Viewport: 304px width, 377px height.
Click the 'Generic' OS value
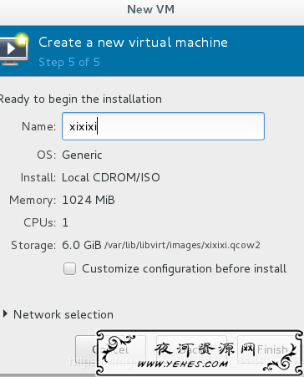(x=82, y=155)
